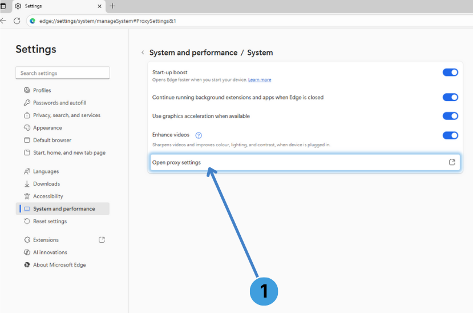Go back using chevron beside System and performance
Viewport: 473px width, 313px height.
click(x=143, y=53)
